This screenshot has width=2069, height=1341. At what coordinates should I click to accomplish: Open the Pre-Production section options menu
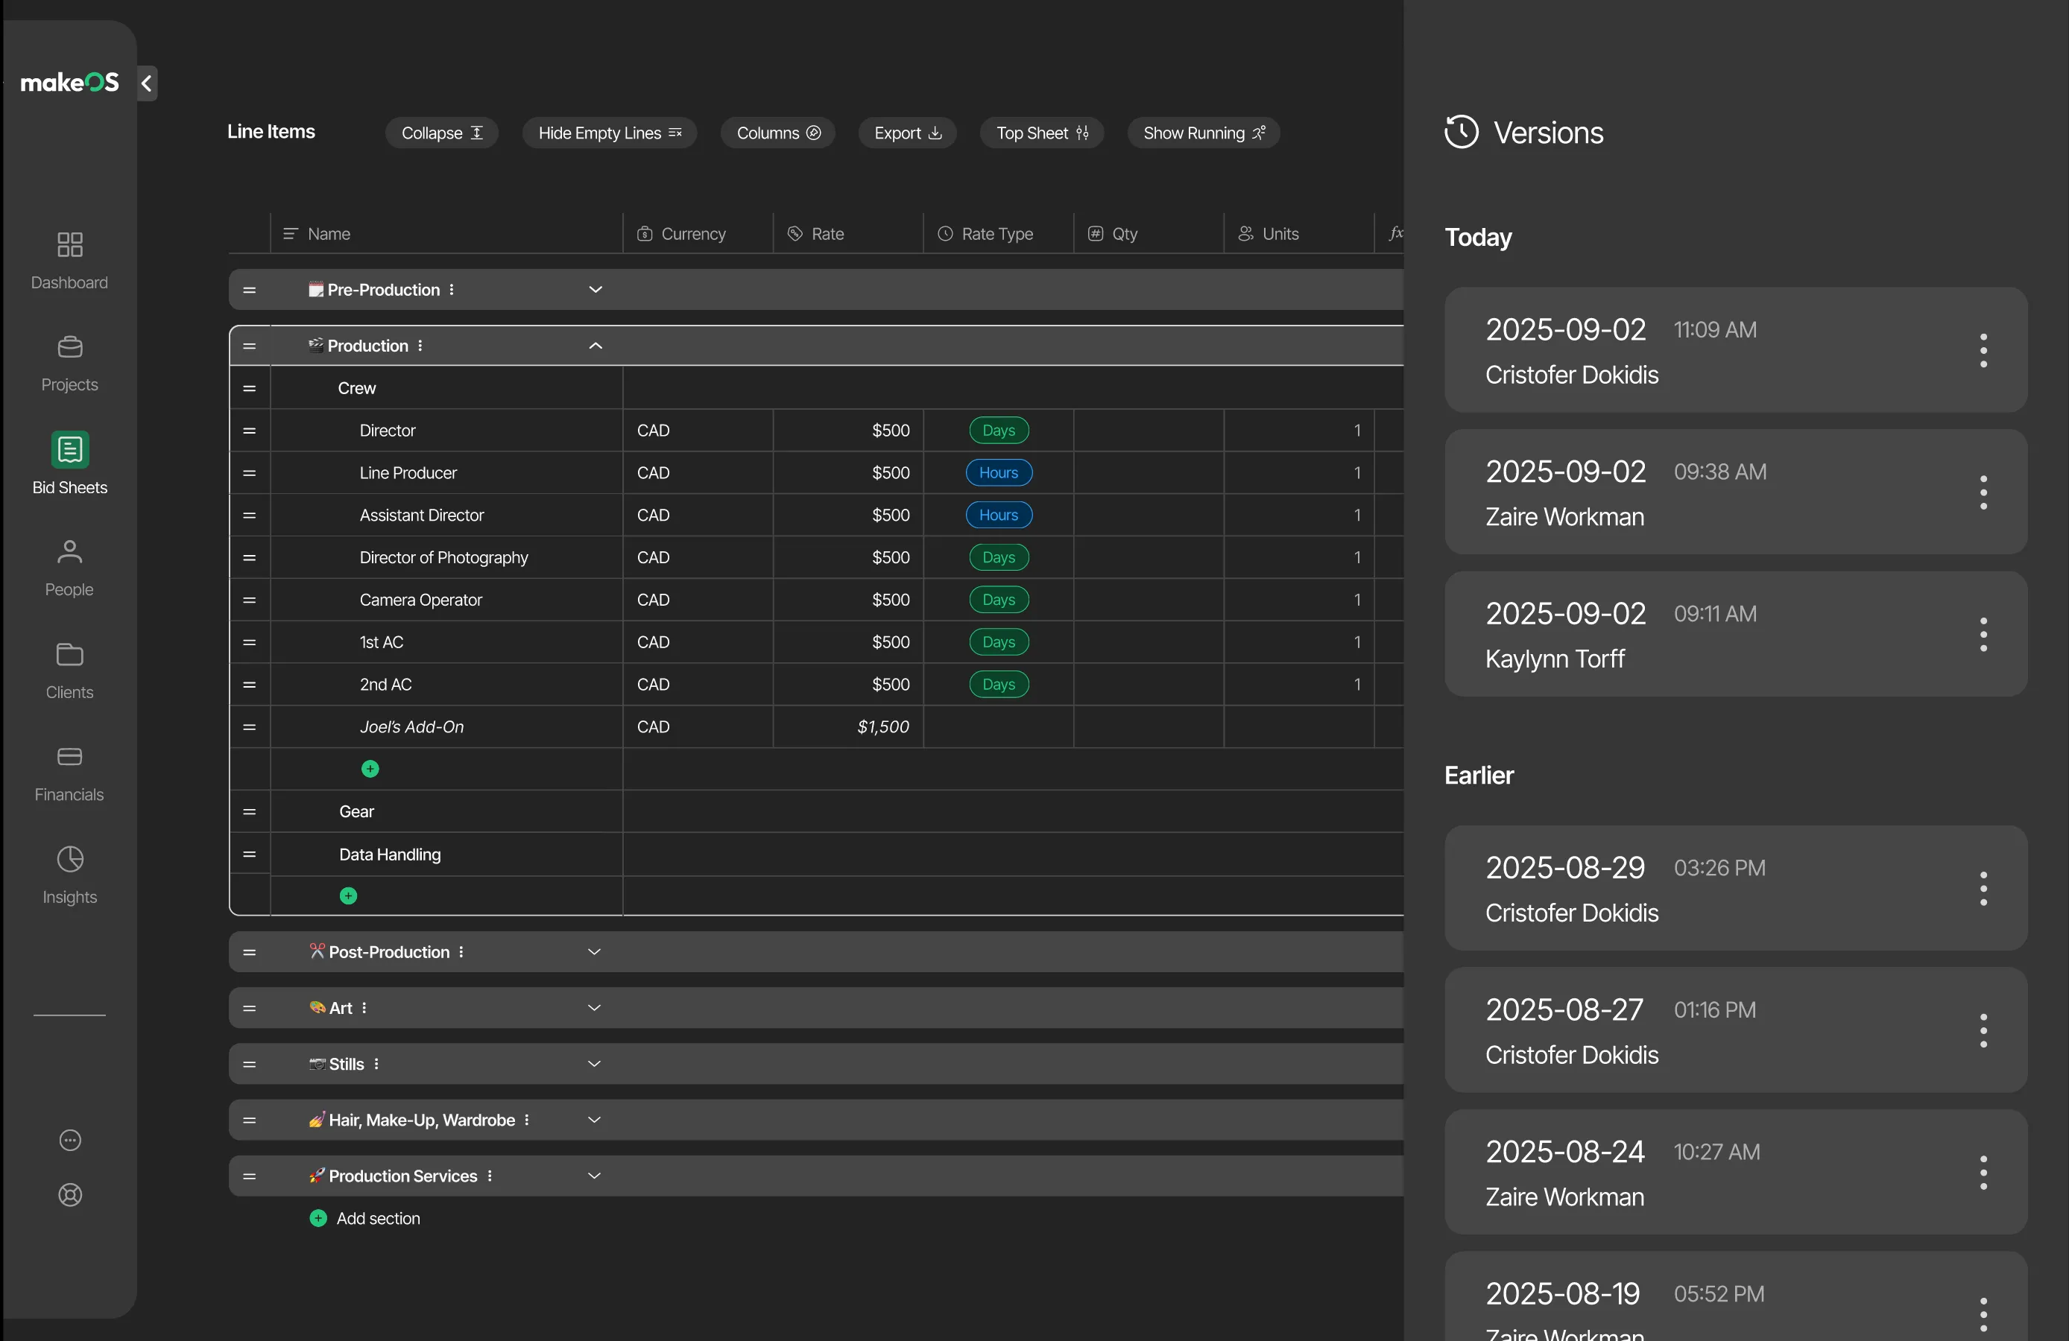click(451, 289)
